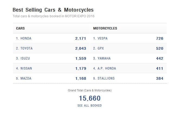Image resolution: width=174 pixels, height=116 pixels.
Task: Click the 15,660 grand total number
Action: pos(90,98)
